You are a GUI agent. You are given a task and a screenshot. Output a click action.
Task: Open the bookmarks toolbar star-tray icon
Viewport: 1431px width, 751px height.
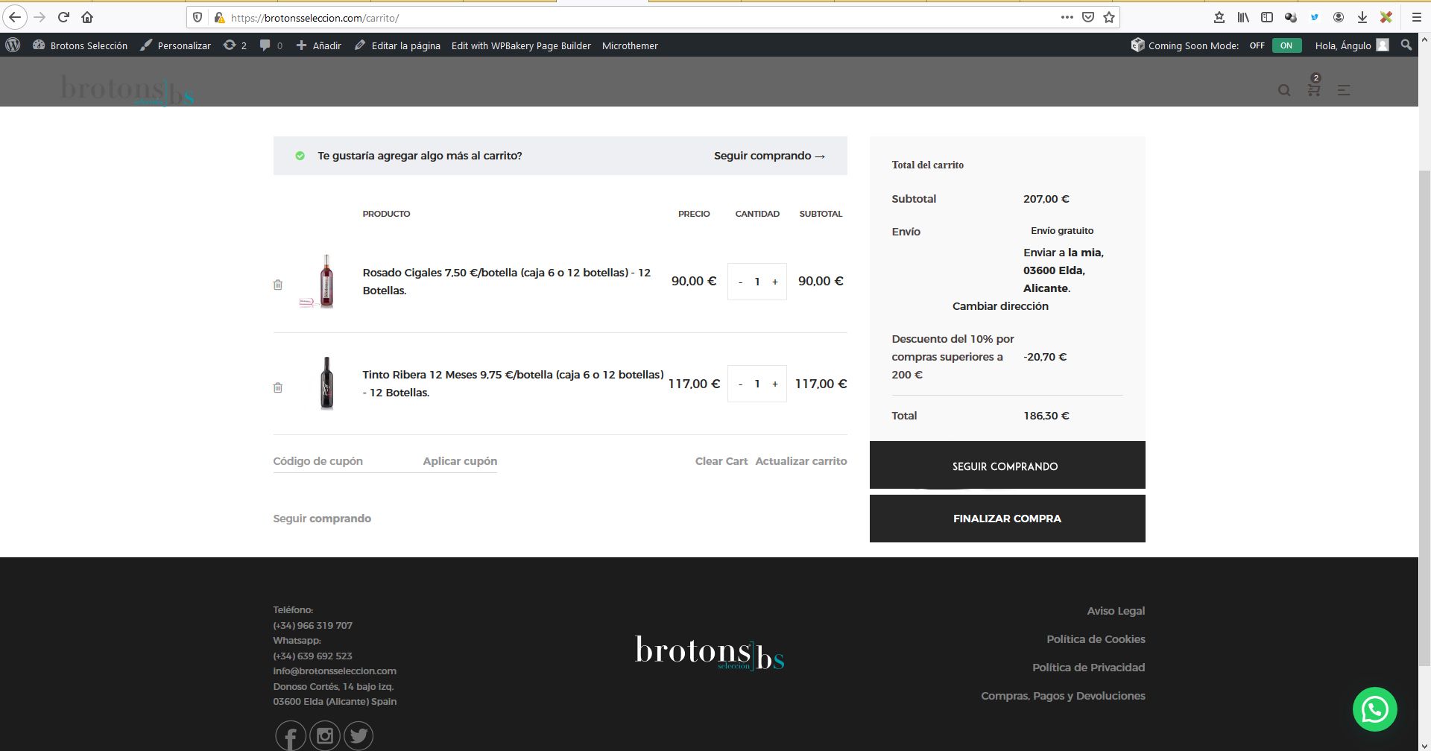point(1219,17)
